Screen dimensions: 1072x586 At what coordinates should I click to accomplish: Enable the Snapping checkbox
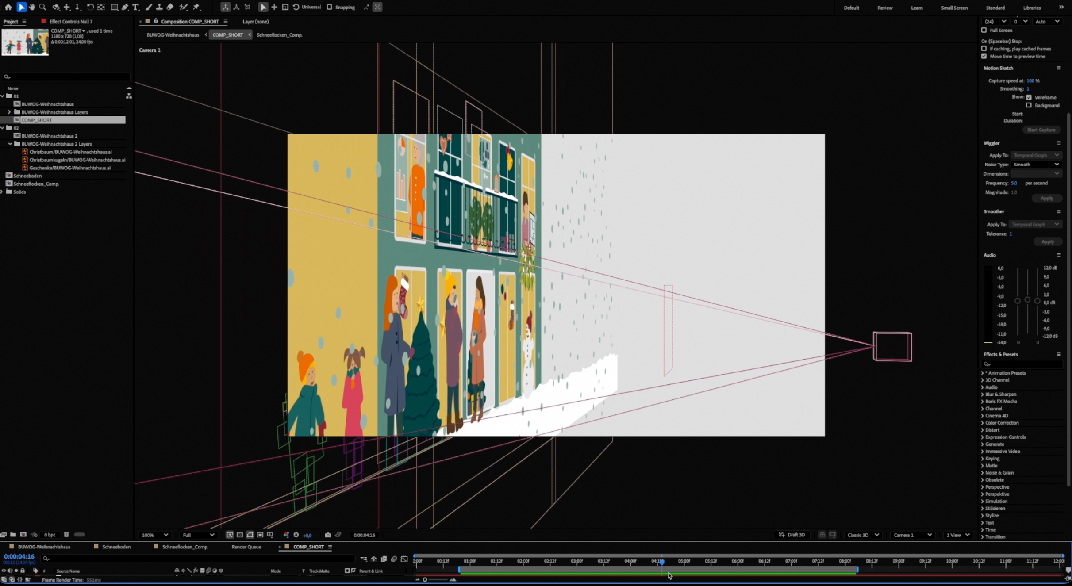pyautogui.click(x=330, y=7)
